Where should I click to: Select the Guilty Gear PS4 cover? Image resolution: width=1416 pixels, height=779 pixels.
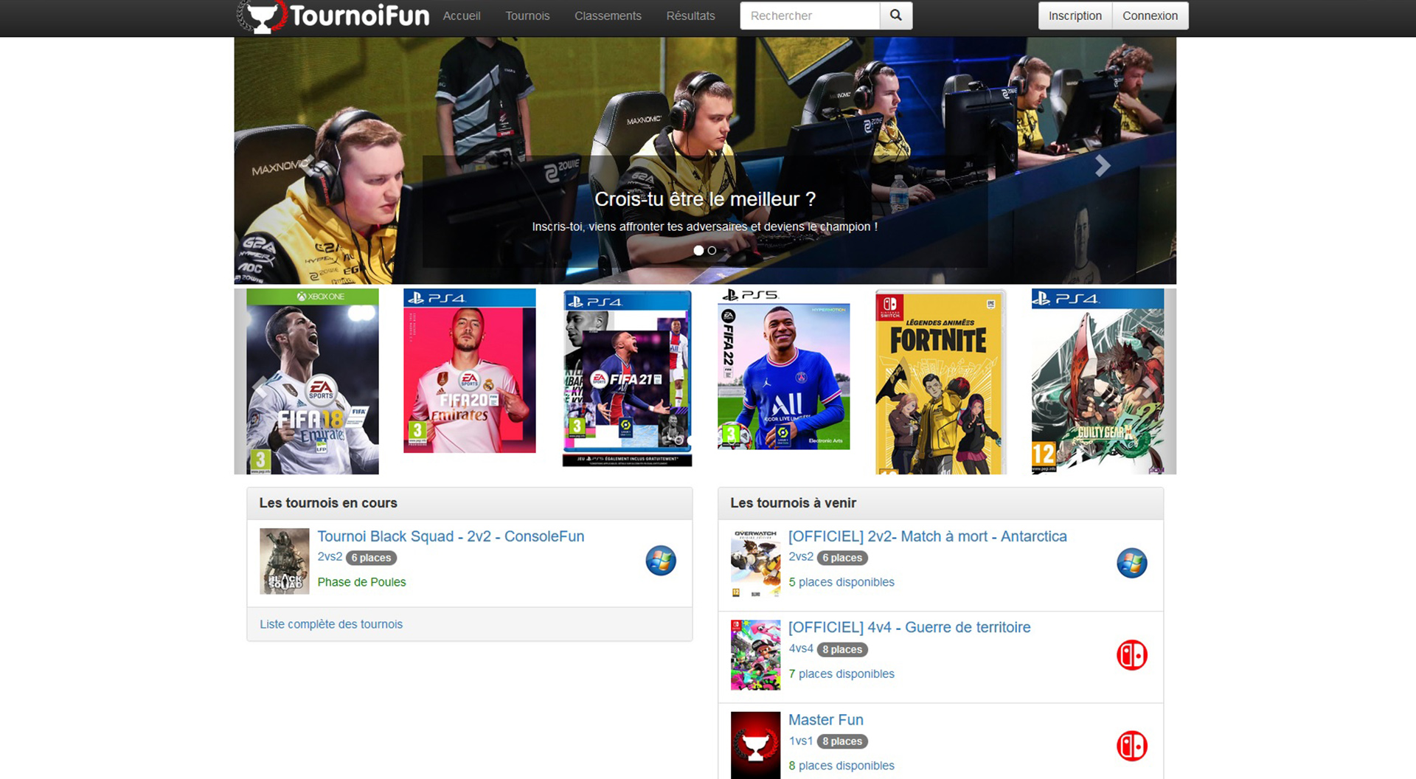pos(1097,381)
